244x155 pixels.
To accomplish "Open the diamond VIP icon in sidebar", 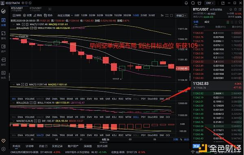I will click(3, 141).
